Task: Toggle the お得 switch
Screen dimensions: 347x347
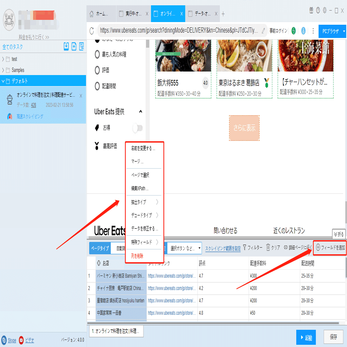Action: [137, 128]
